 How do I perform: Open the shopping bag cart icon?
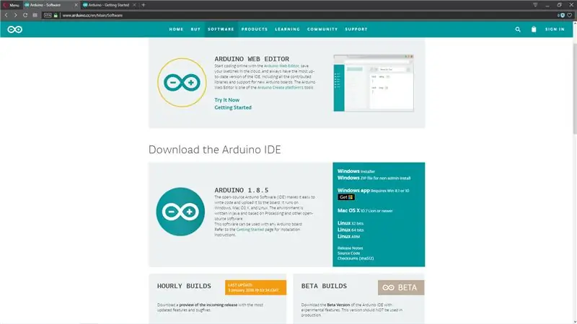[x=534, y=29]
